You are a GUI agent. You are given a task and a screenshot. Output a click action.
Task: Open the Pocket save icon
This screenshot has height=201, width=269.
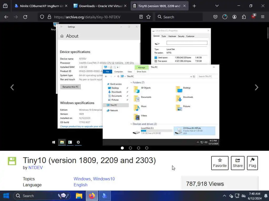[215, 17]
